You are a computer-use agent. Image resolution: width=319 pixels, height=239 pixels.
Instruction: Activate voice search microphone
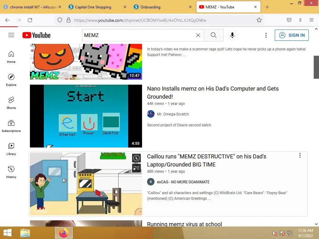232,35
